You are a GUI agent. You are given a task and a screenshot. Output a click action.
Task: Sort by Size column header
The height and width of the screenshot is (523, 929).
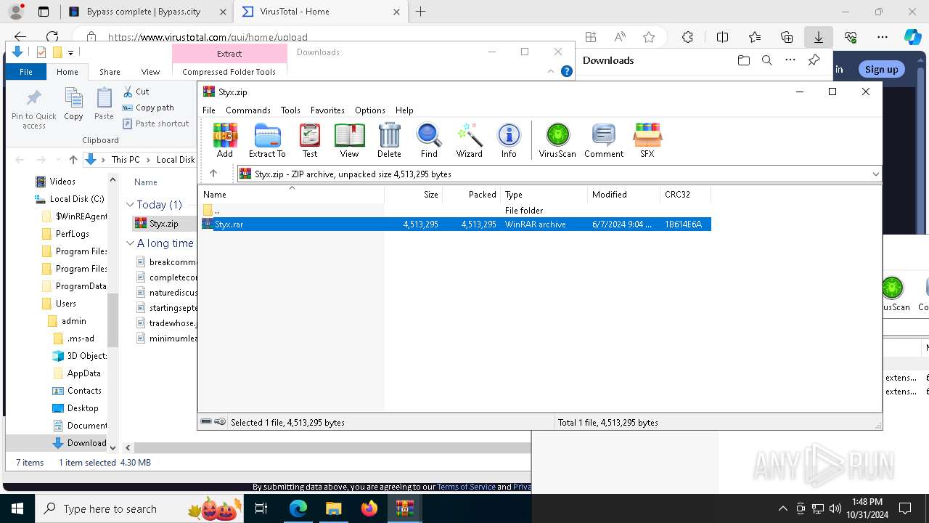(x=414, y=195)
